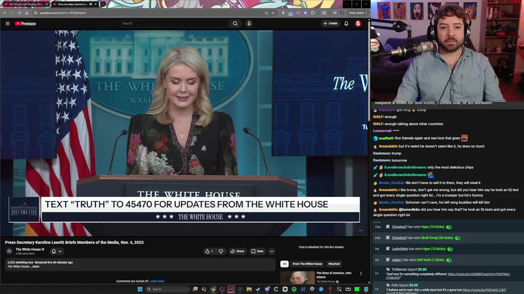Click the YouTube search magnifier button
524x294 pixels.
[x=235, y=23]
